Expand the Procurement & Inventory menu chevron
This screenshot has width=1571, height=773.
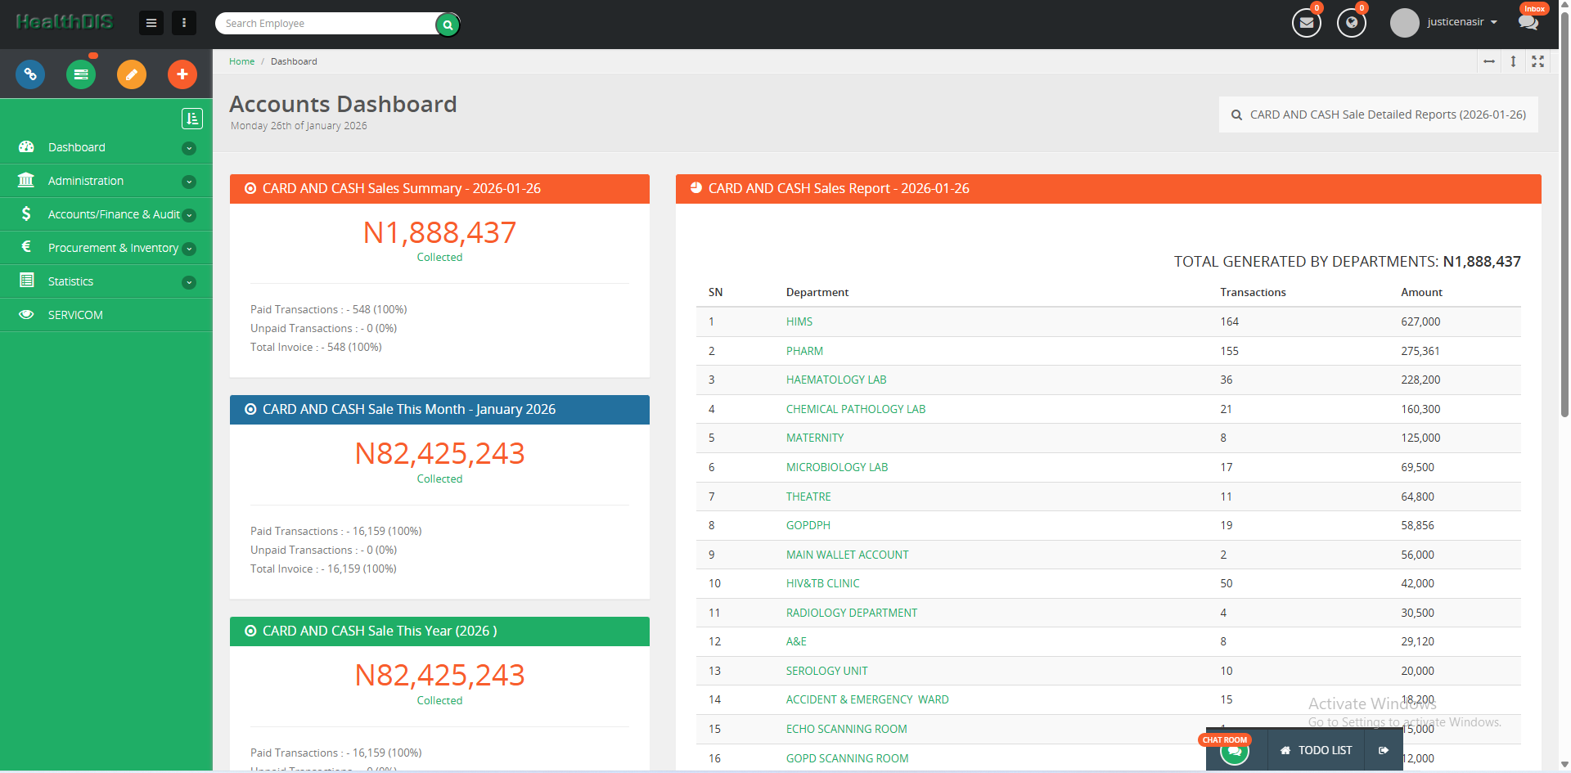coord(189,249)
